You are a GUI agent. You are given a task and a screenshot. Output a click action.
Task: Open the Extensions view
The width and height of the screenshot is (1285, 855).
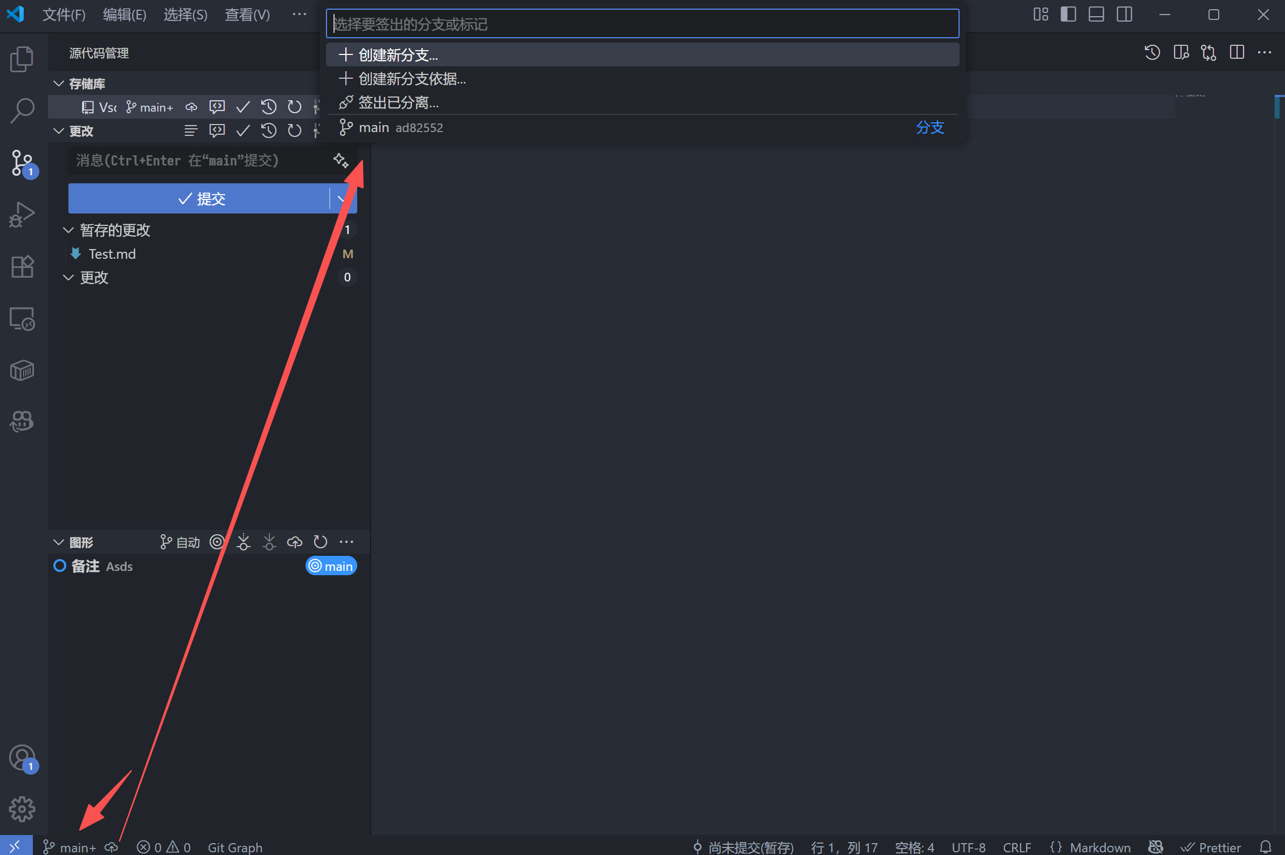22,267
